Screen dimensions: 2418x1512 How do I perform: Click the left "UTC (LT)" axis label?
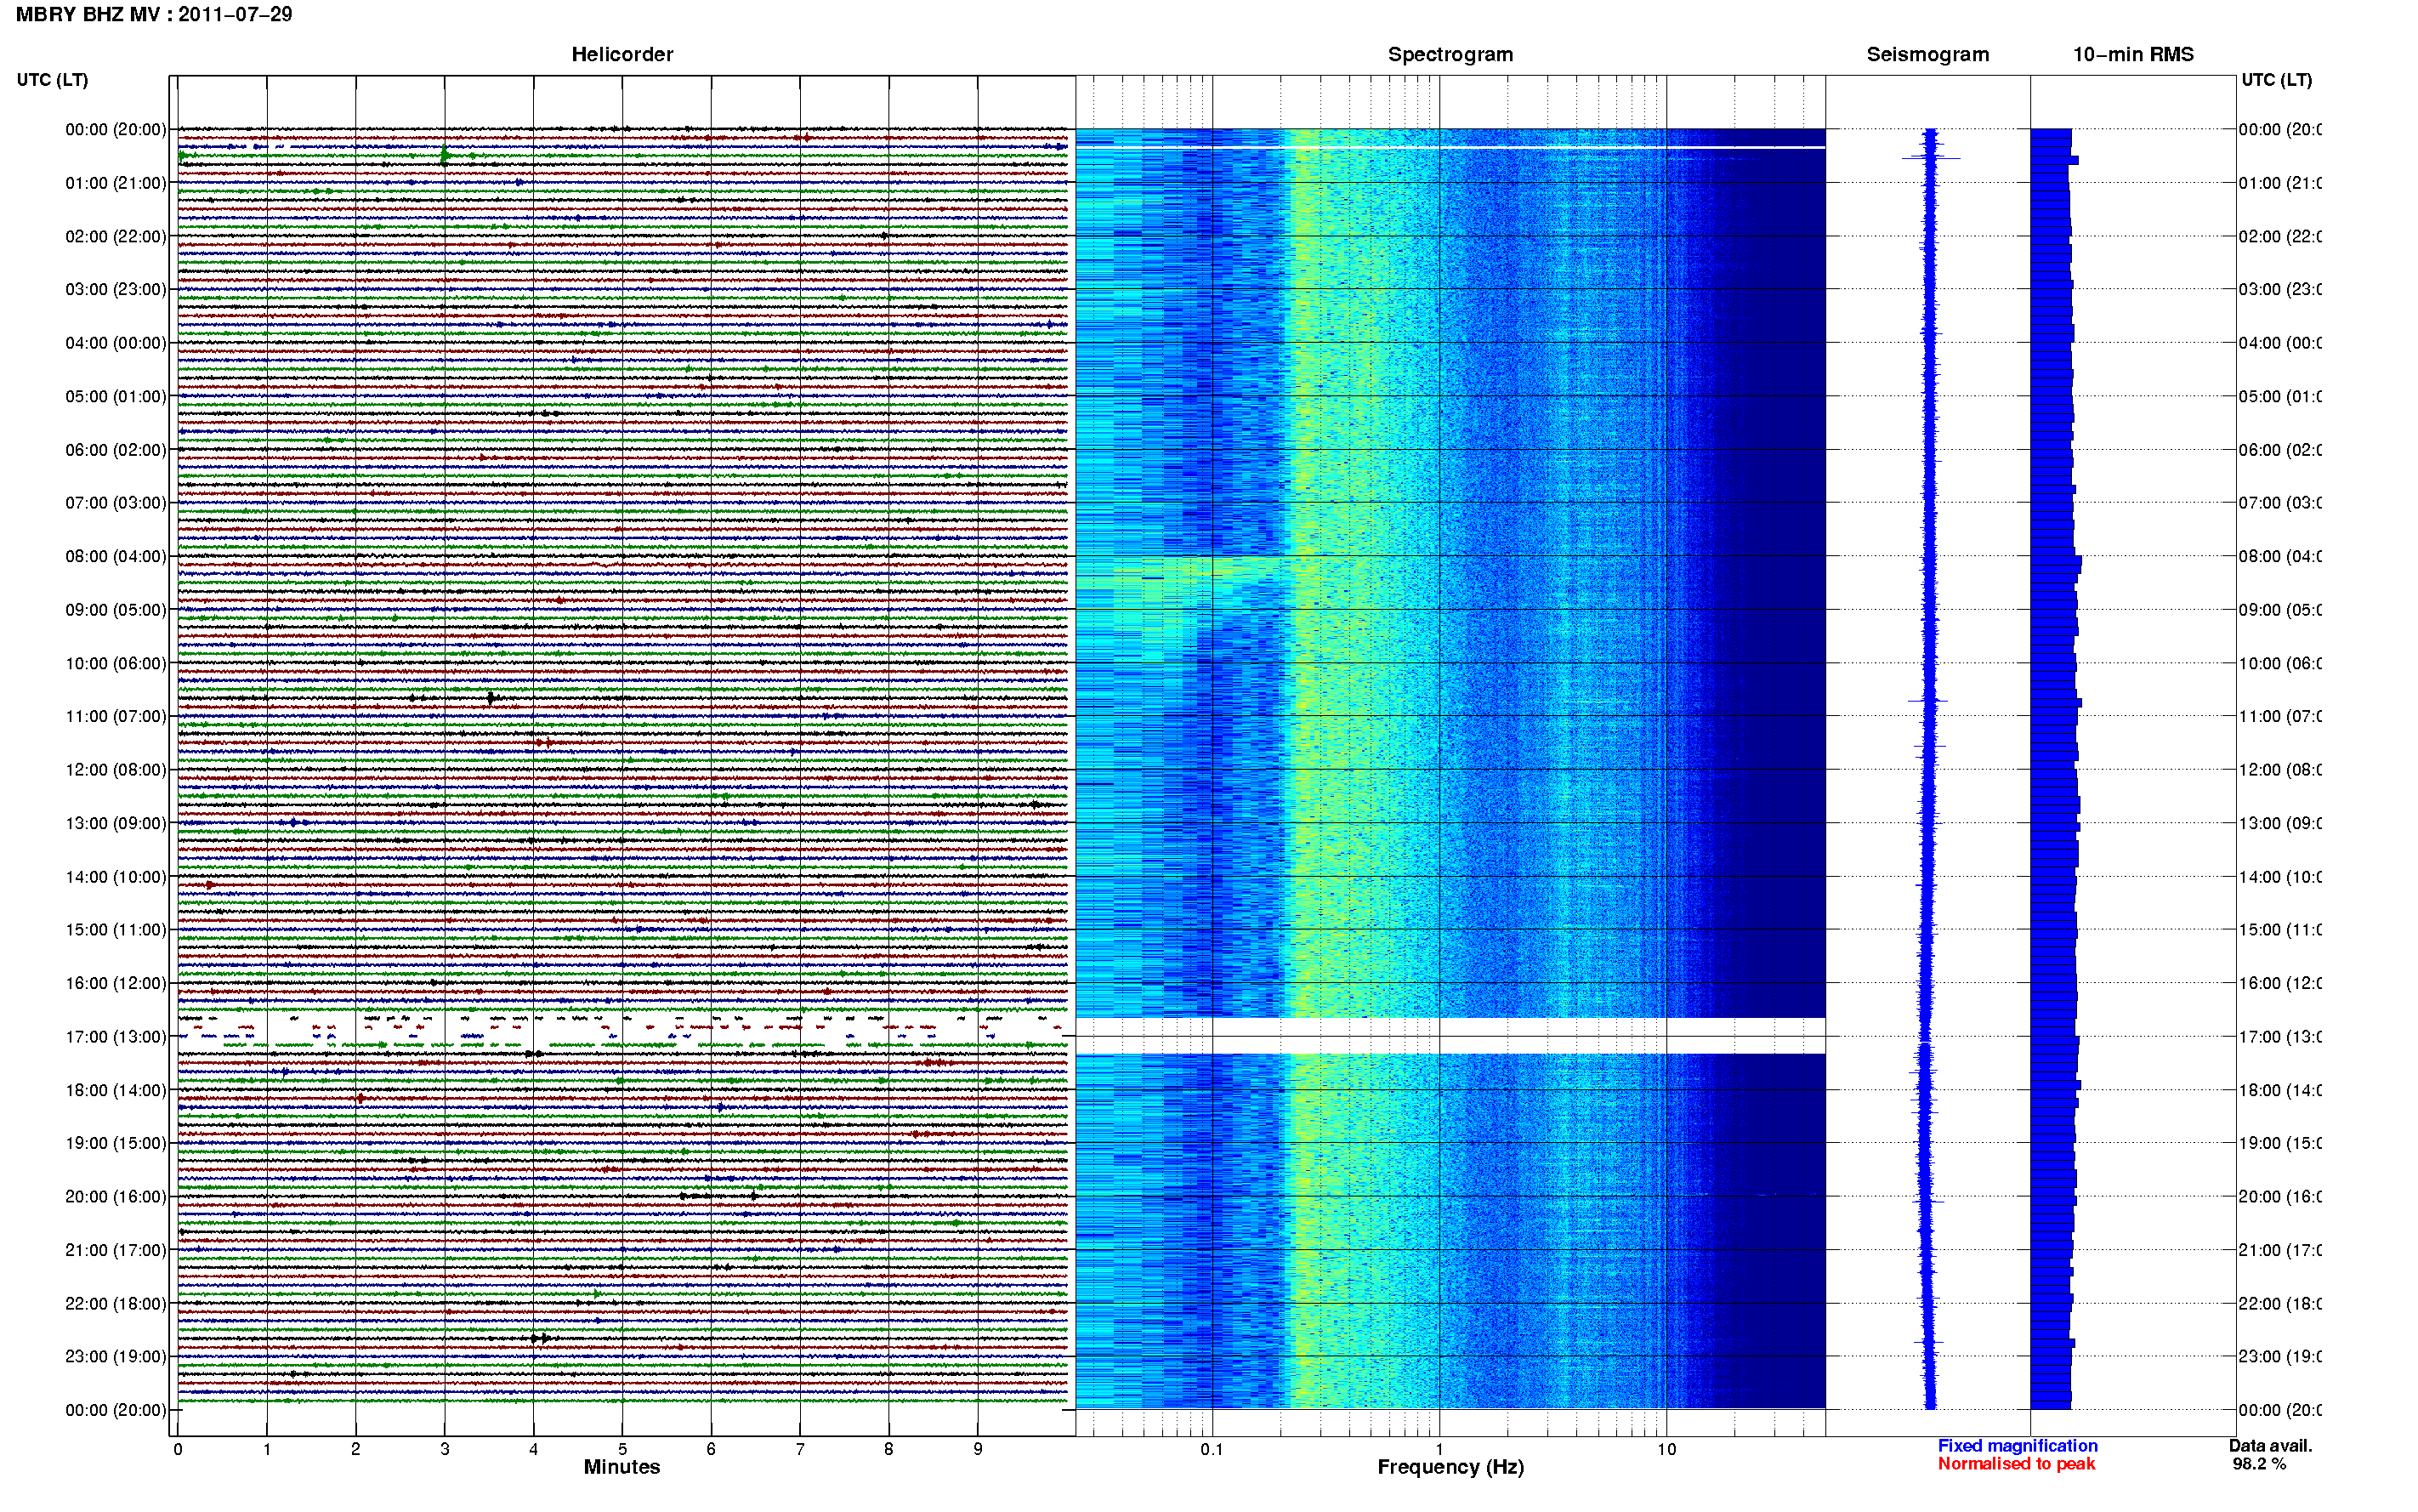[52, 80]
